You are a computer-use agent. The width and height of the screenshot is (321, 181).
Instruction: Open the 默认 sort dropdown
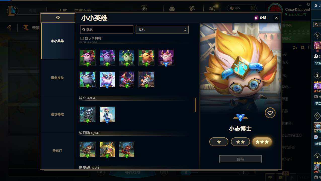pyautogui.click(x=162, y=29)
